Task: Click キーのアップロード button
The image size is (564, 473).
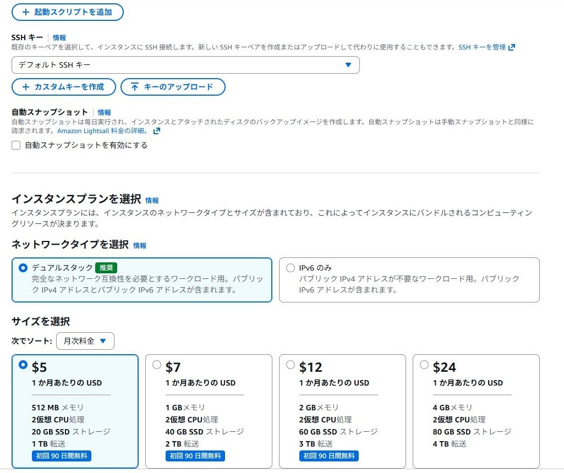Action: point(173,87)
